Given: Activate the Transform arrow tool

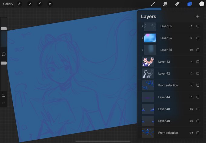Looking at the screenshot, I should (x=50, y=4).
